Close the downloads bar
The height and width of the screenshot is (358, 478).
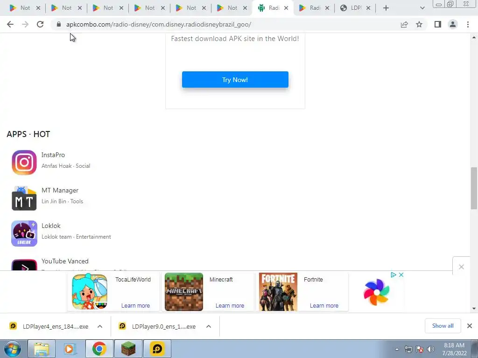tap(470, 326)
